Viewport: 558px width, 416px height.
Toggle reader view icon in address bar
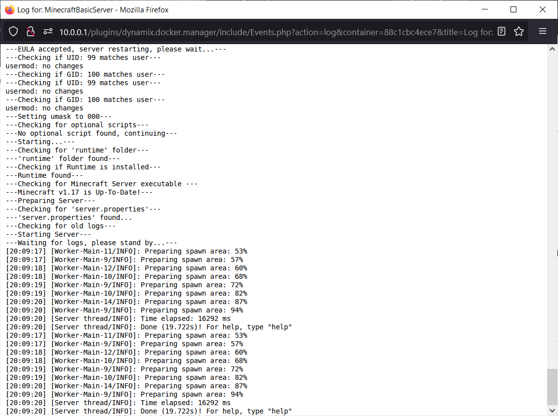(502, 31)
